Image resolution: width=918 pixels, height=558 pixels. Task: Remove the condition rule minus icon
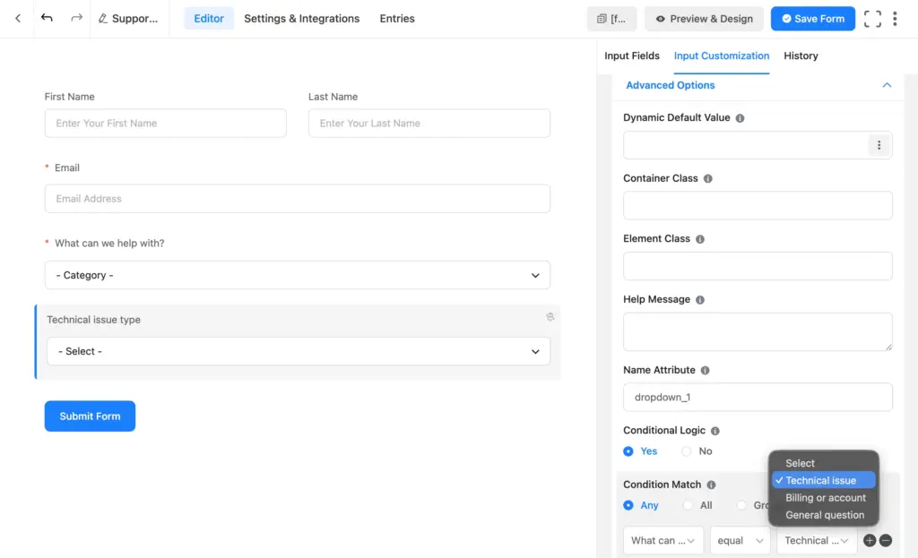[x=886, y=540]
